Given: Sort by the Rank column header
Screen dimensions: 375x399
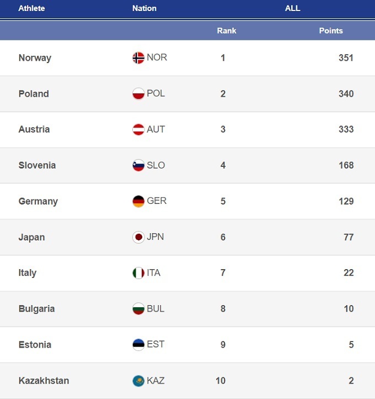Looking at the screenshot, I should tap(226, 31).
